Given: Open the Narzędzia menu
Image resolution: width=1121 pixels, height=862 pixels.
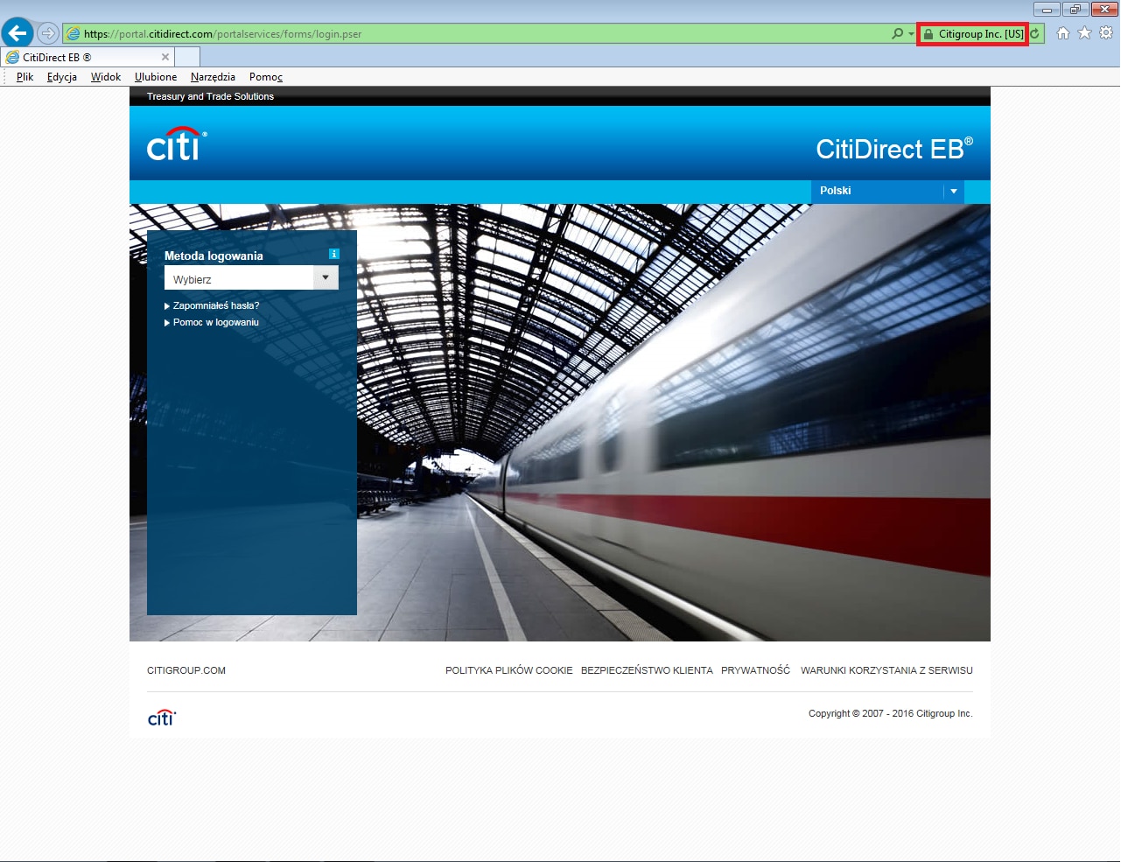Looking at the screenshot, I should coord(213,77).
